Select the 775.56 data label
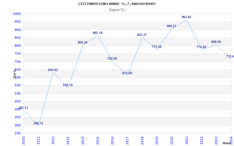This screenshot has width=234, height=146. 156,47
